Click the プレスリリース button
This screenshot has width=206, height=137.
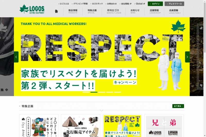point(174,4)
